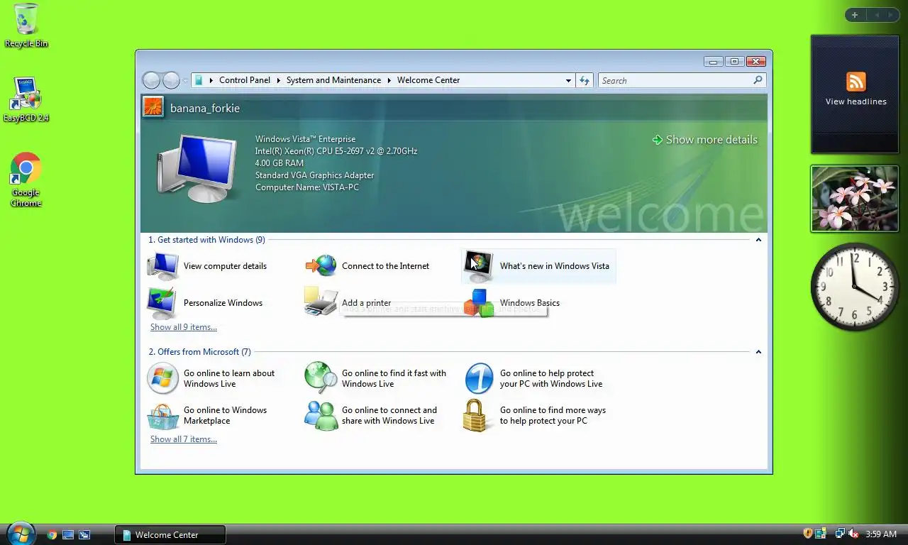This screenshot has height=545, width=908.
Task: Click Show all 7 items link
Action: tap(184, 439)
